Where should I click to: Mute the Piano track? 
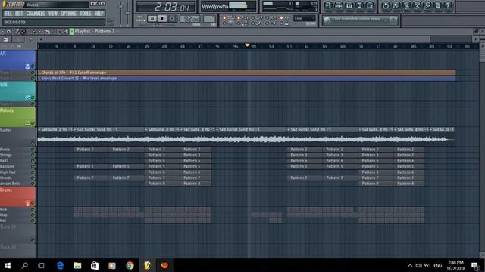point(33,150)
